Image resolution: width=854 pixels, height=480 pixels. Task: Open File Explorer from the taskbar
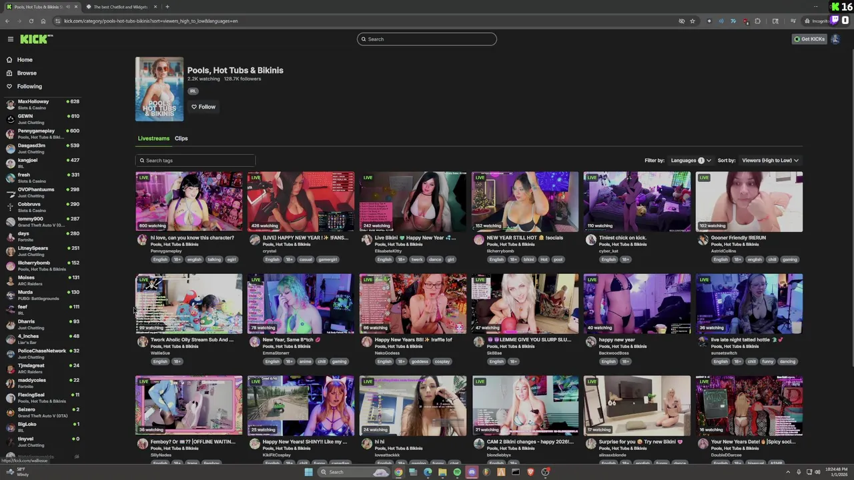(442, 472)
